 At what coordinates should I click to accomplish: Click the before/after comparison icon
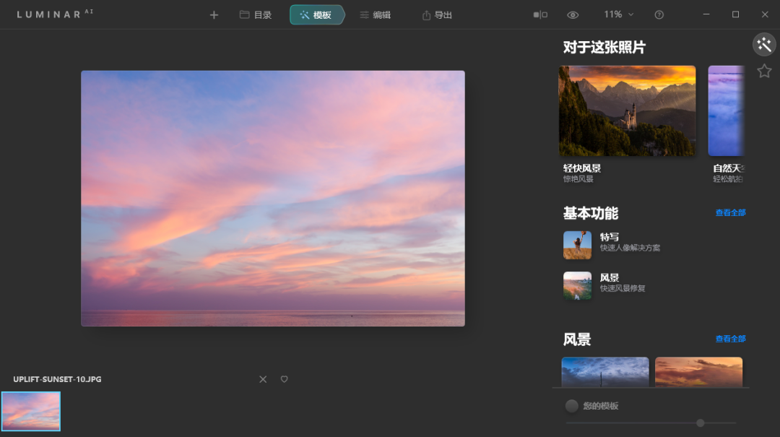point(540,14)
